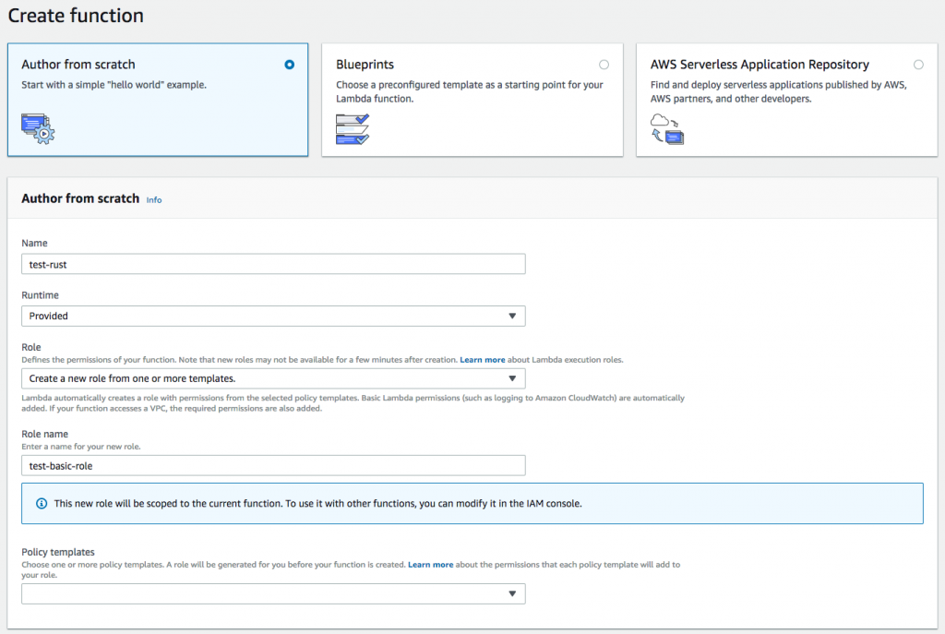This screenshot has height=634, width=945.
Task: Click inside the Name field showing test-rust
Action: (273, 263)
